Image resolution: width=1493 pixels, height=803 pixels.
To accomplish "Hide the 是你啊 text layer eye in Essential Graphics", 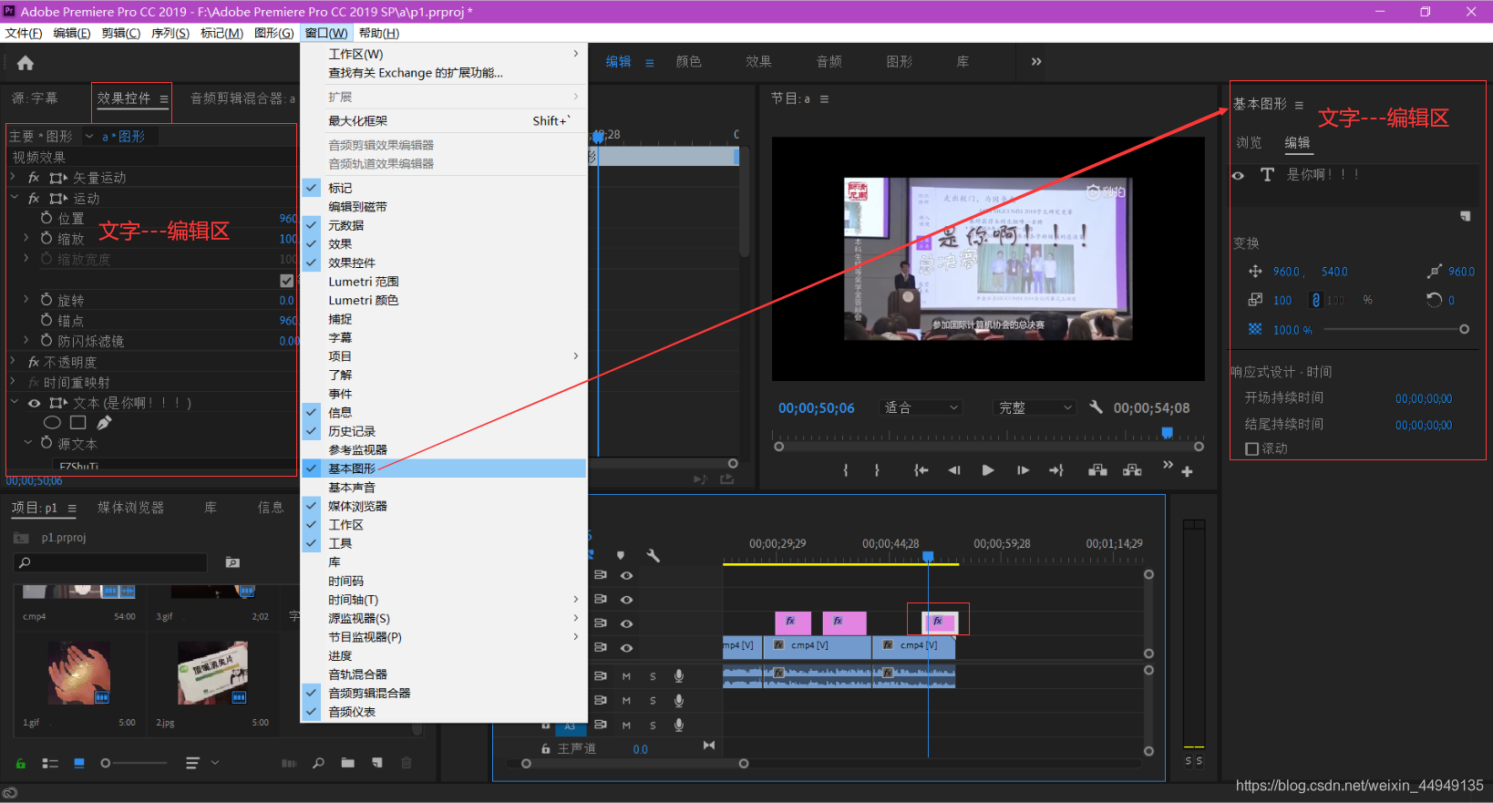I will [1238, 176].
